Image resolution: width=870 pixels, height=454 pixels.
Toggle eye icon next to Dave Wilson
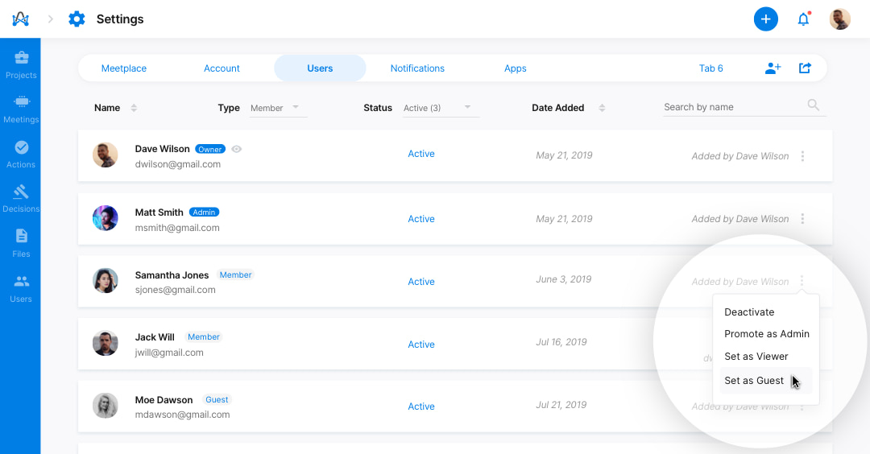(236, 149)
